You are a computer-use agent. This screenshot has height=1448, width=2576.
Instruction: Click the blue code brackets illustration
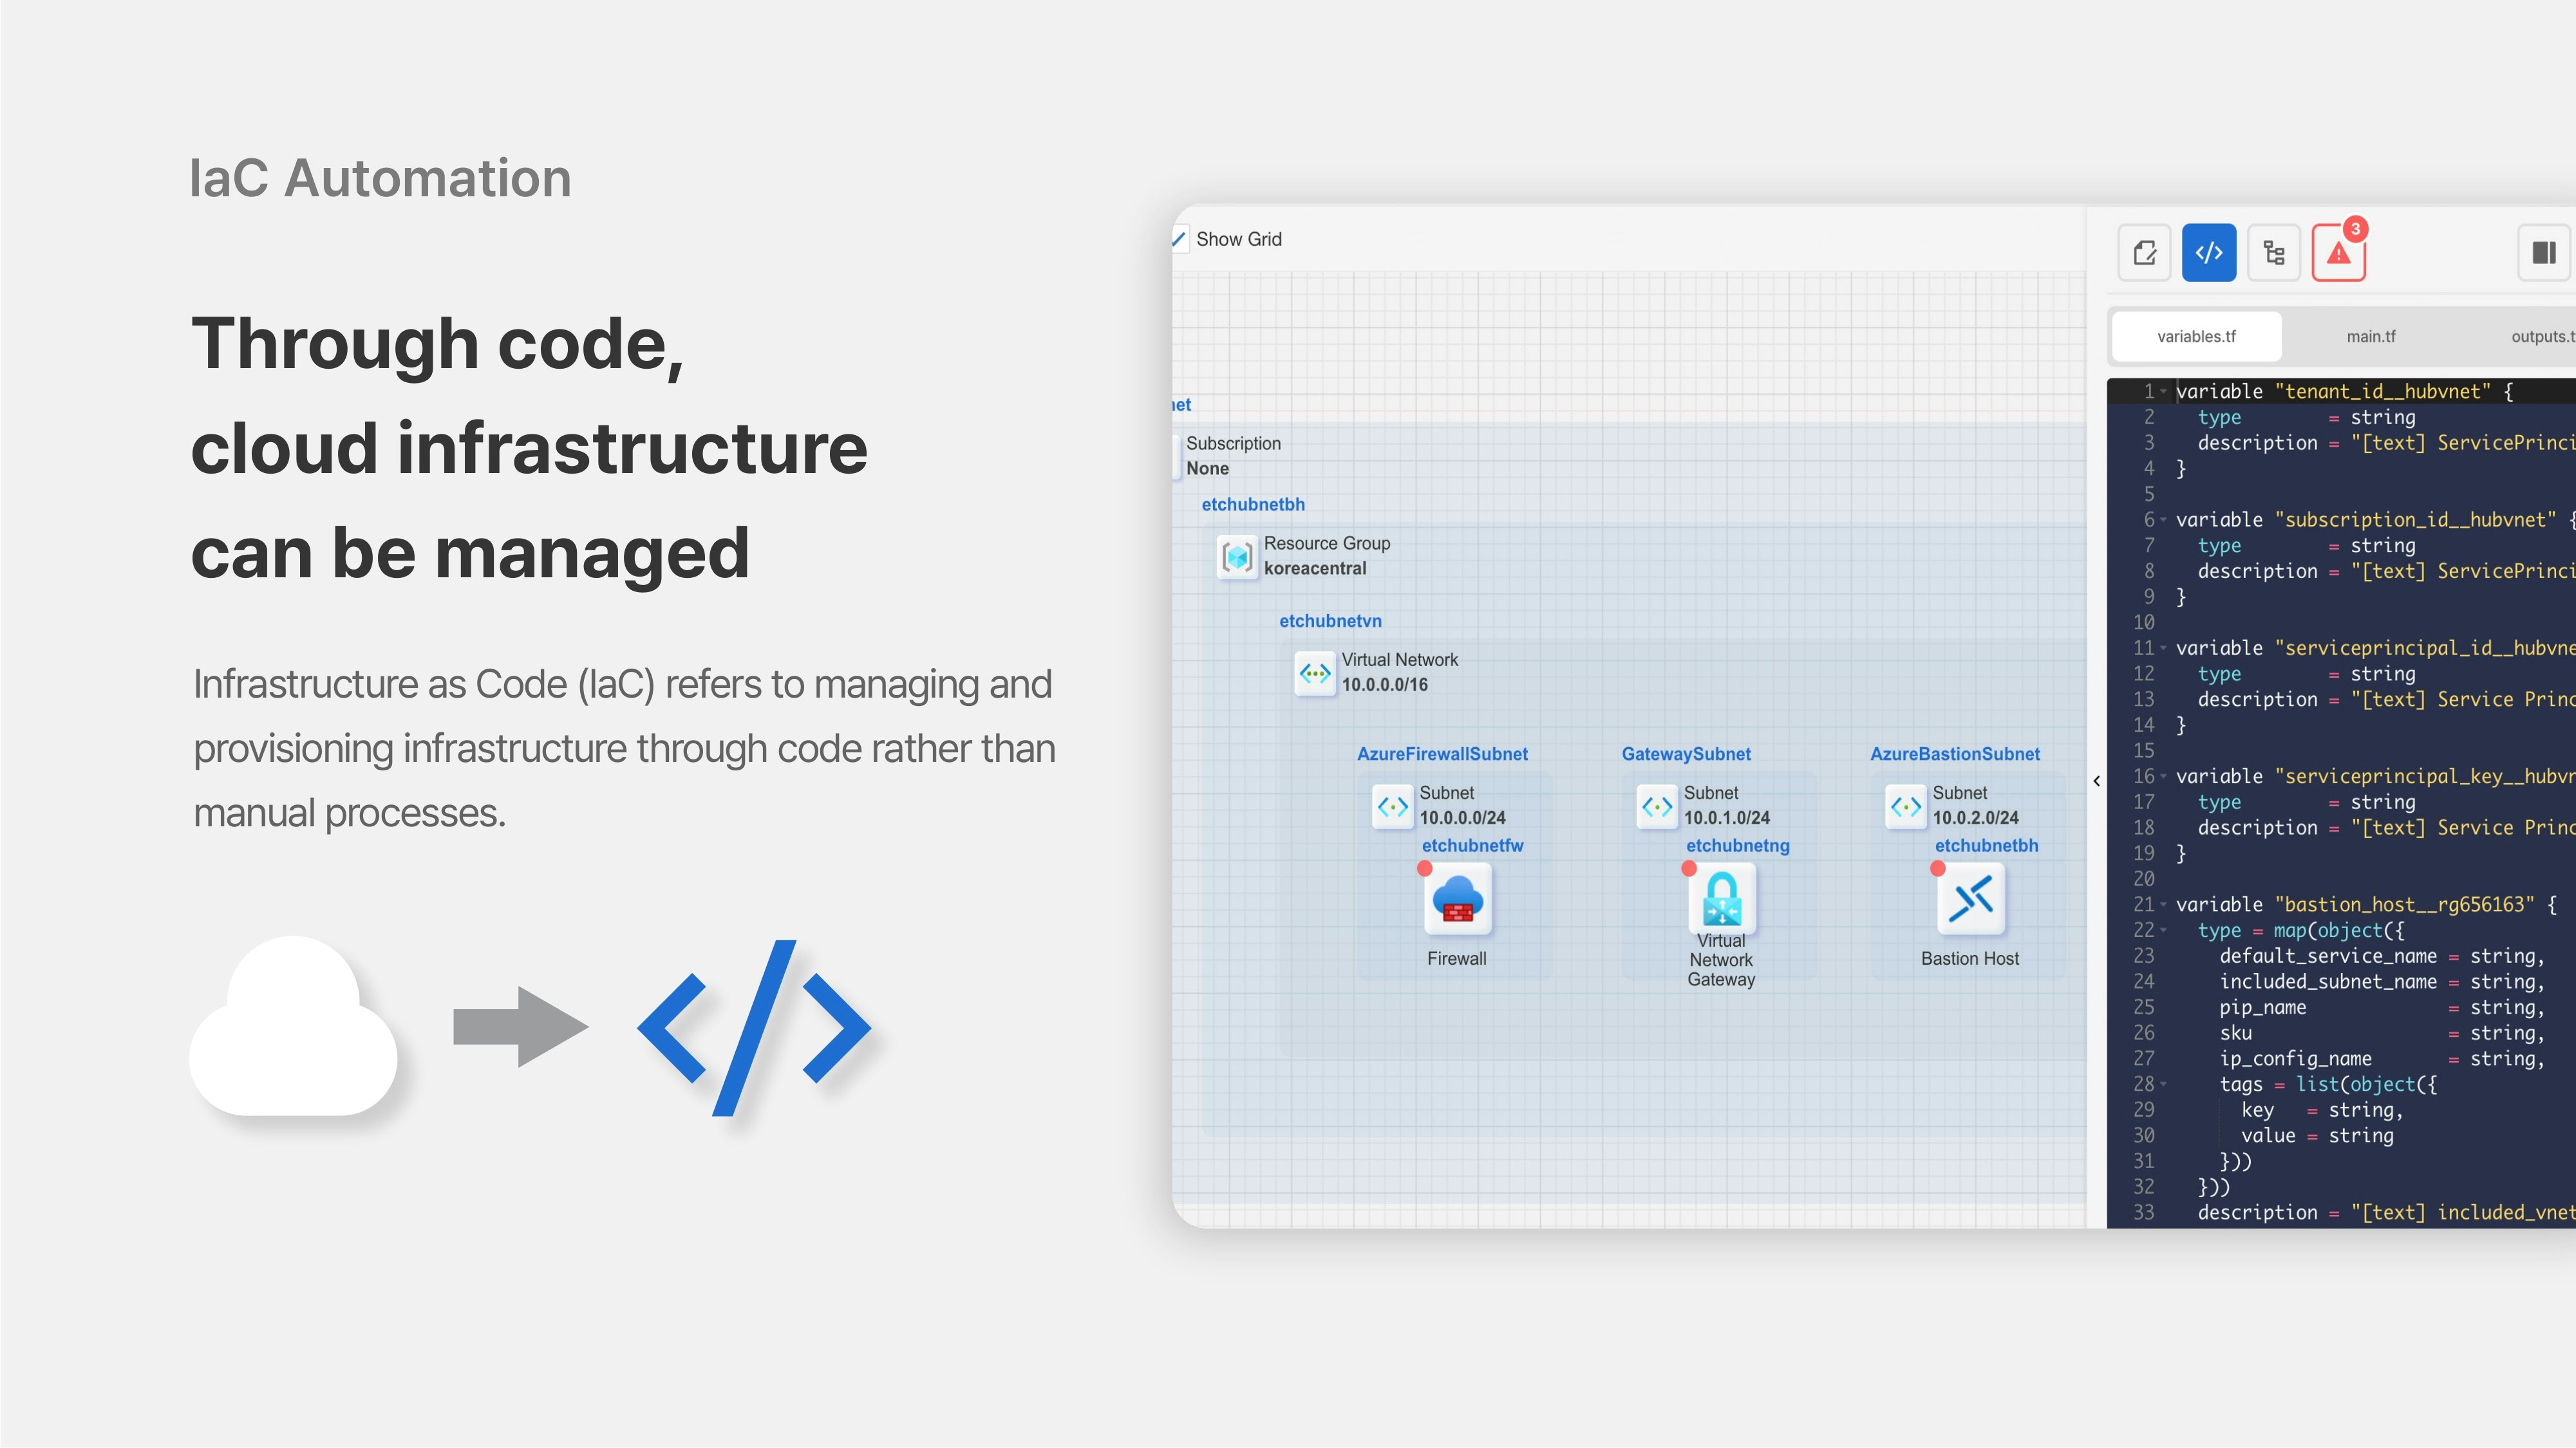pos(754,1027)
